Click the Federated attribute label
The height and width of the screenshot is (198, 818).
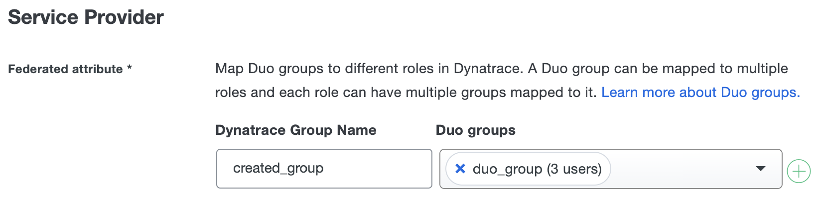70,69
